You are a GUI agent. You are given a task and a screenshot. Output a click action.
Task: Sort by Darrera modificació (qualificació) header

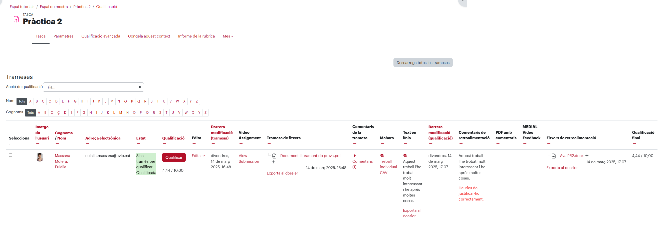pos(440,133)
